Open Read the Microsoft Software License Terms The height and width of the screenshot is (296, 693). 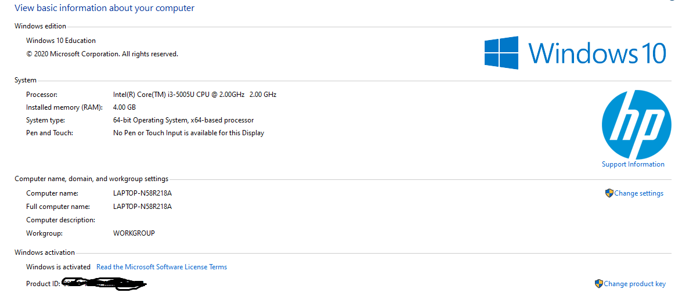162,267
